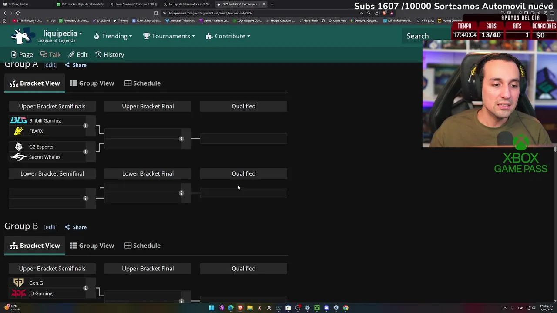The height and width of the screenshot is (313, 557).
Task: Open the Edit page tab
Action: click(x=78, y=54)
